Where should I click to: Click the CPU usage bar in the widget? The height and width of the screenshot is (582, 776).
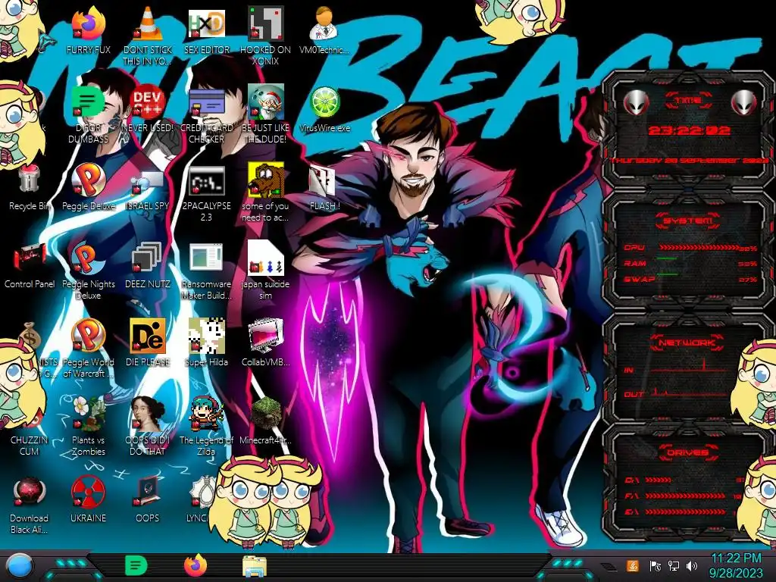[699, 248]
